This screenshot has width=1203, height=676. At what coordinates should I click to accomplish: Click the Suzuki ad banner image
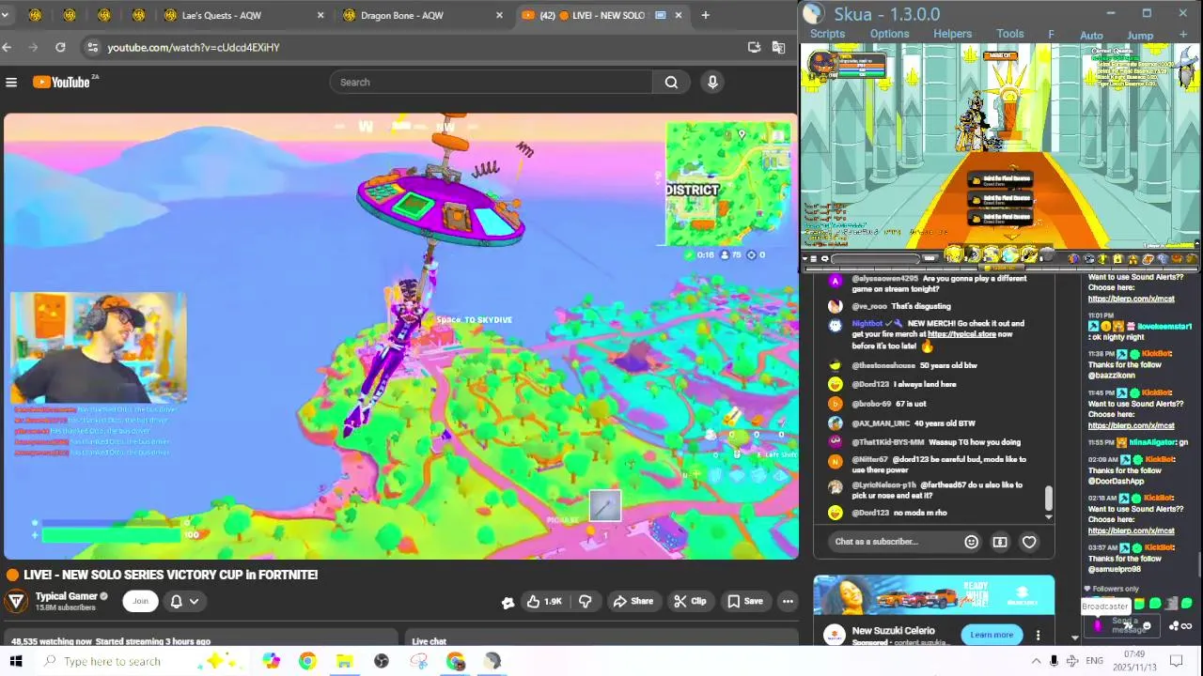(x=933, y=595)
